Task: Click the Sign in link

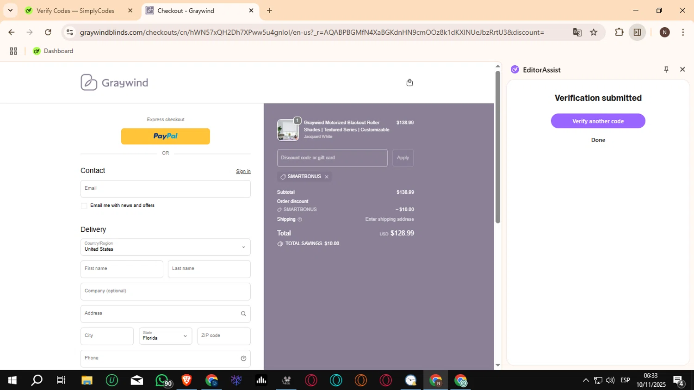Action: pos(243,171)
